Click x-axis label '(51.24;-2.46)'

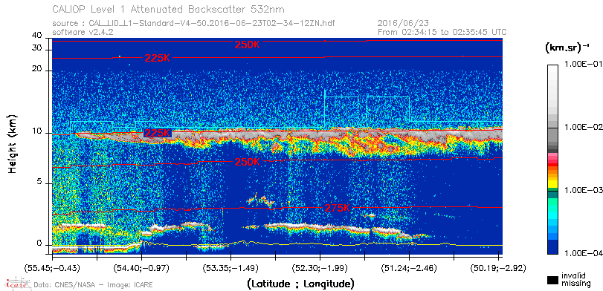pos(409,267)
